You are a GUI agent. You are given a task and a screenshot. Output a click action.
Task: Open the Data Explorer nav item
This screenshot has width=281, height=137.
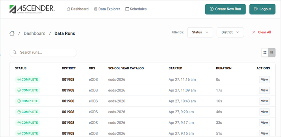coord(107,9)
